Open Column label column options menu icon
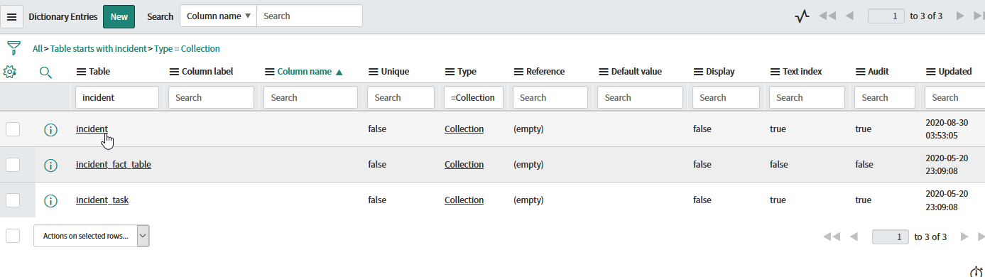985x277 pixels. click(174, 72)
